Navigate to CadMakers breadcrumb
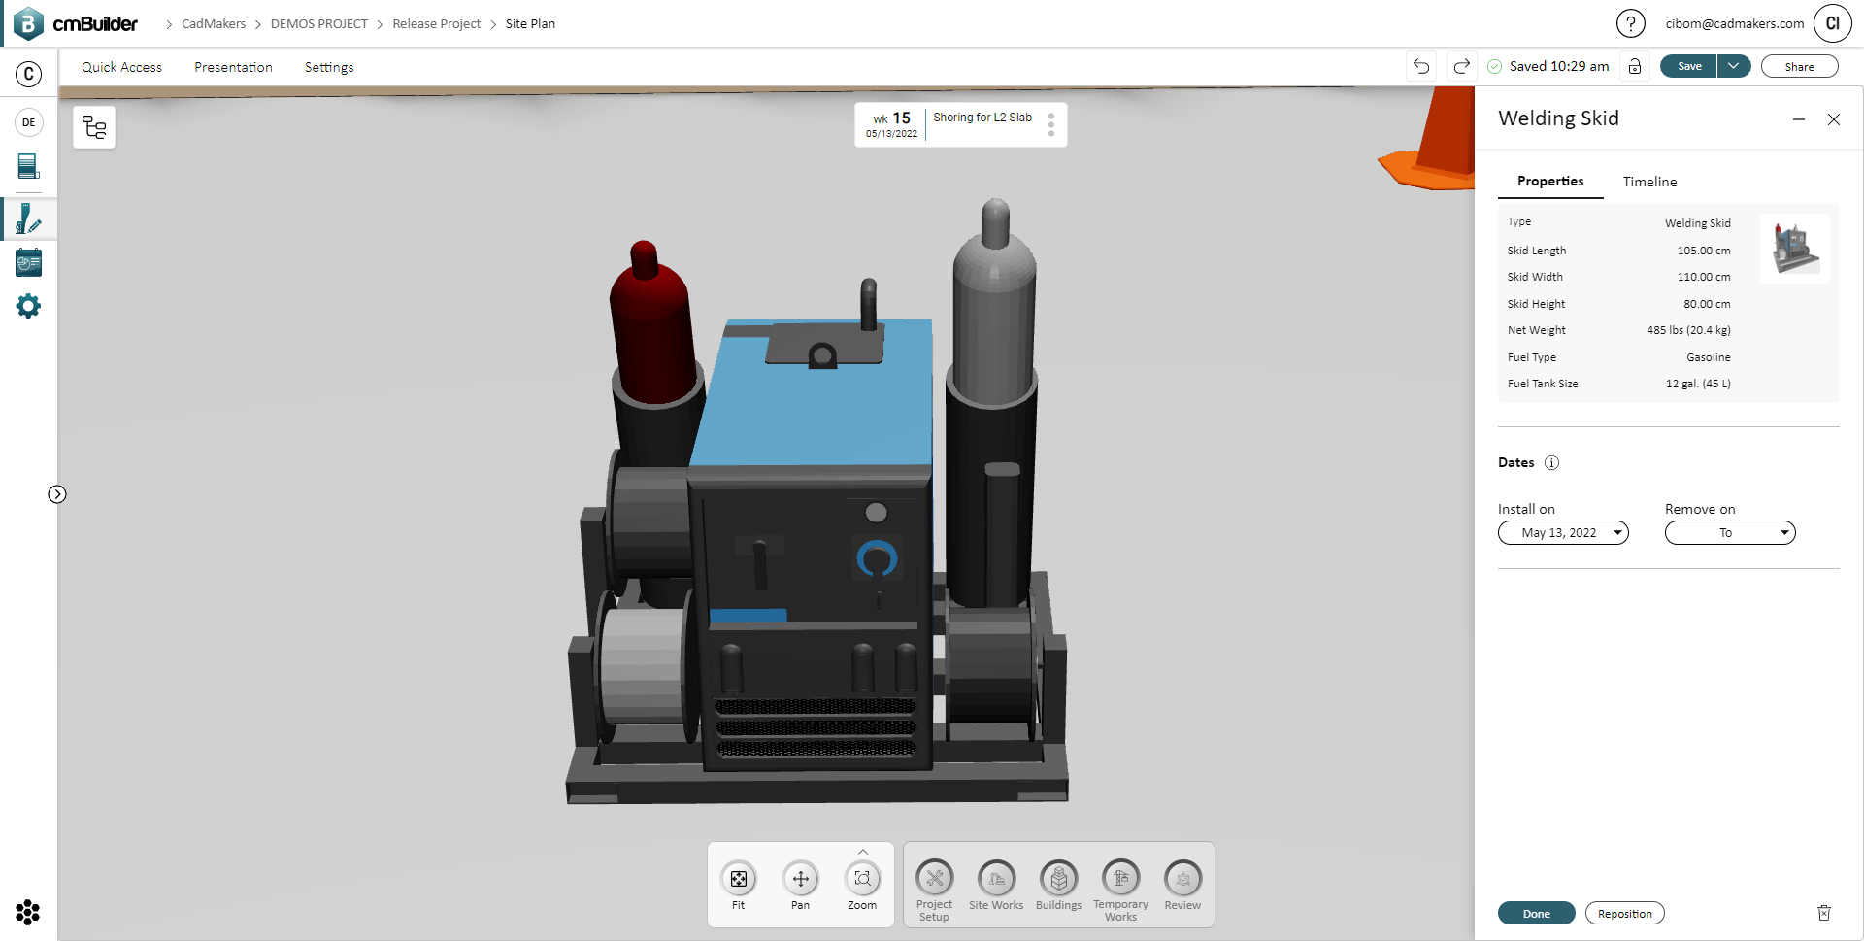 point(214,24)
